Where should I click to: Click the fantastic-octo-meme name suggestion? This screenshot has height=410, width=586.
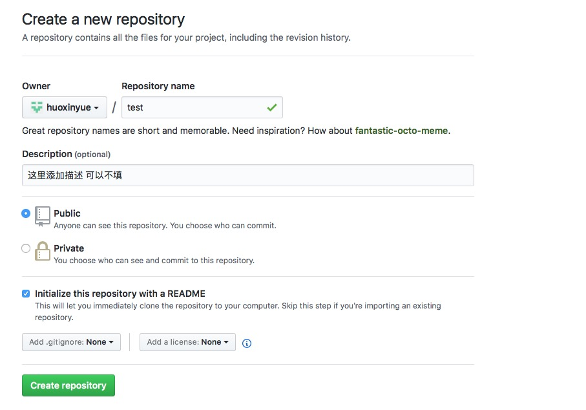[x=401, y=131]
